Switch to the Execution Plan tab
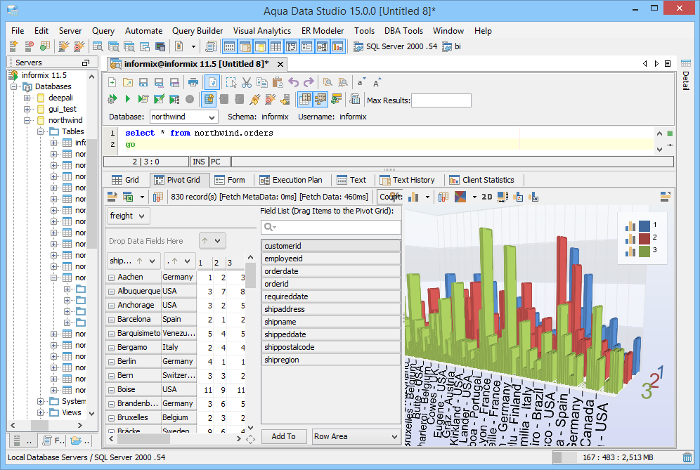The image size is (700, 470). point(292,180)
